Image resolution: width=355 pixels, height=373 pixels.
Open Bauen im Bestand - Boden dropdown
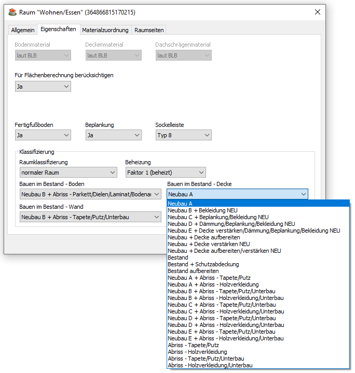pyautogui.click(x=90, y=194)
